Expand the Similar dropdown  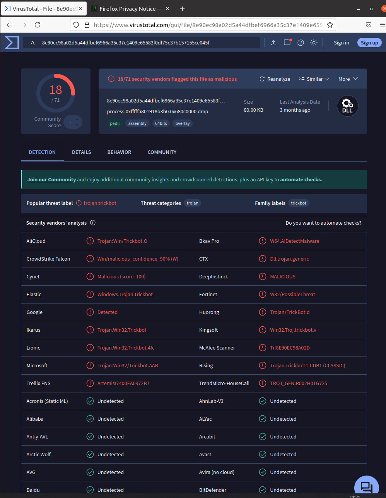click(314, 79)
